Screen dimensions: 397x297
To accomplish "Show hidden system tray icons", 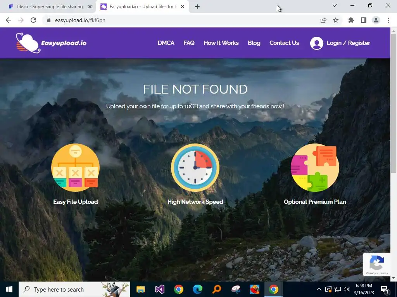I will [x=319, y=289].
